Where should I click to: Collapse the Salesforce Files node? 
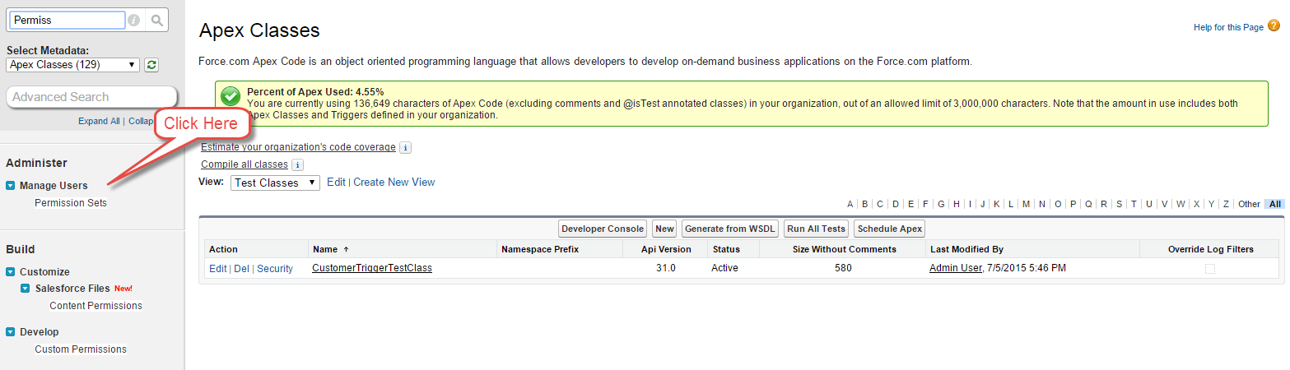coord(26,289)
